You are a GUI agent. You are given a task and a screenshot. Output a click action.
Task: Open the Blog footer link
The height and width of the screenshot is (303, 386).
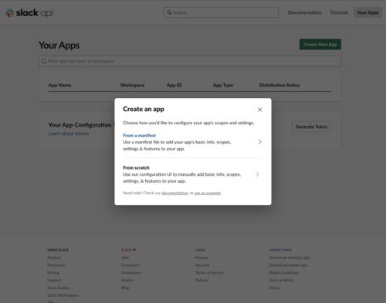coord(125,288)
